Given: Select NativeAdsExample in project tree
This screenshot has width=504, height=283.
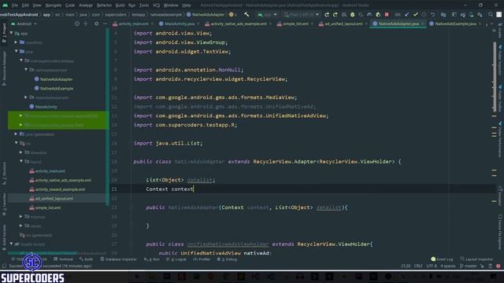Looking at the screenshot, I should [x=57, y=88].
